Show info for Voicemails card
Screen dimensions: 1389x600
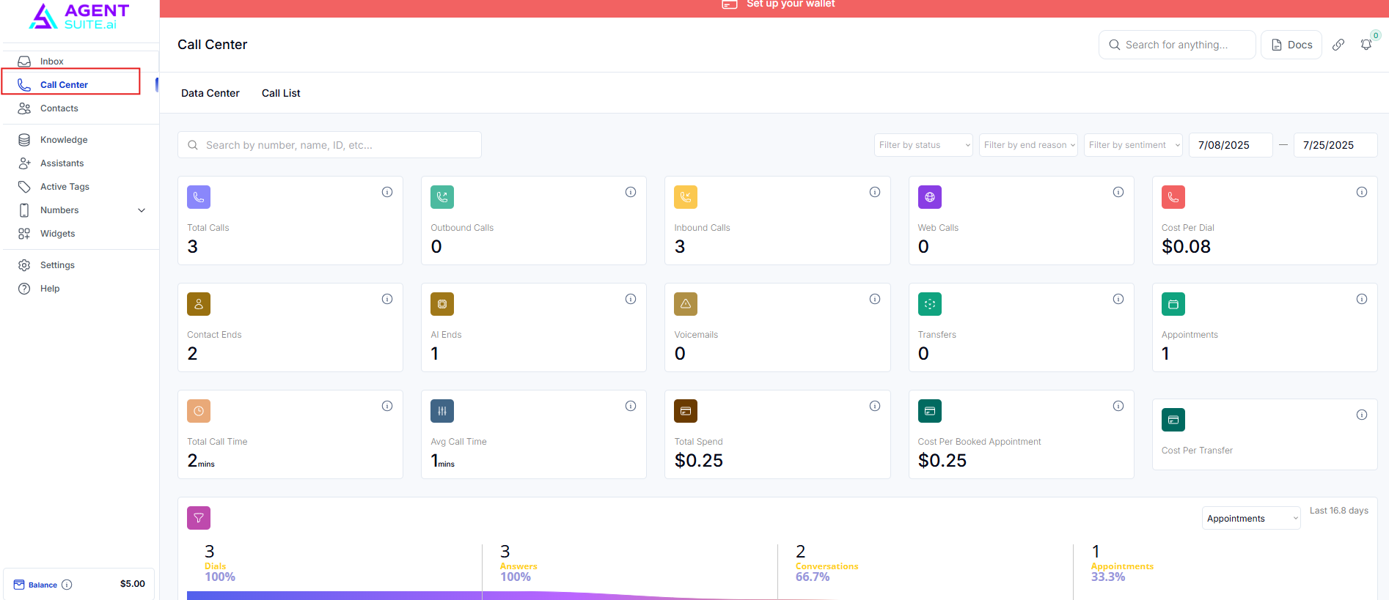click(875, 299)
